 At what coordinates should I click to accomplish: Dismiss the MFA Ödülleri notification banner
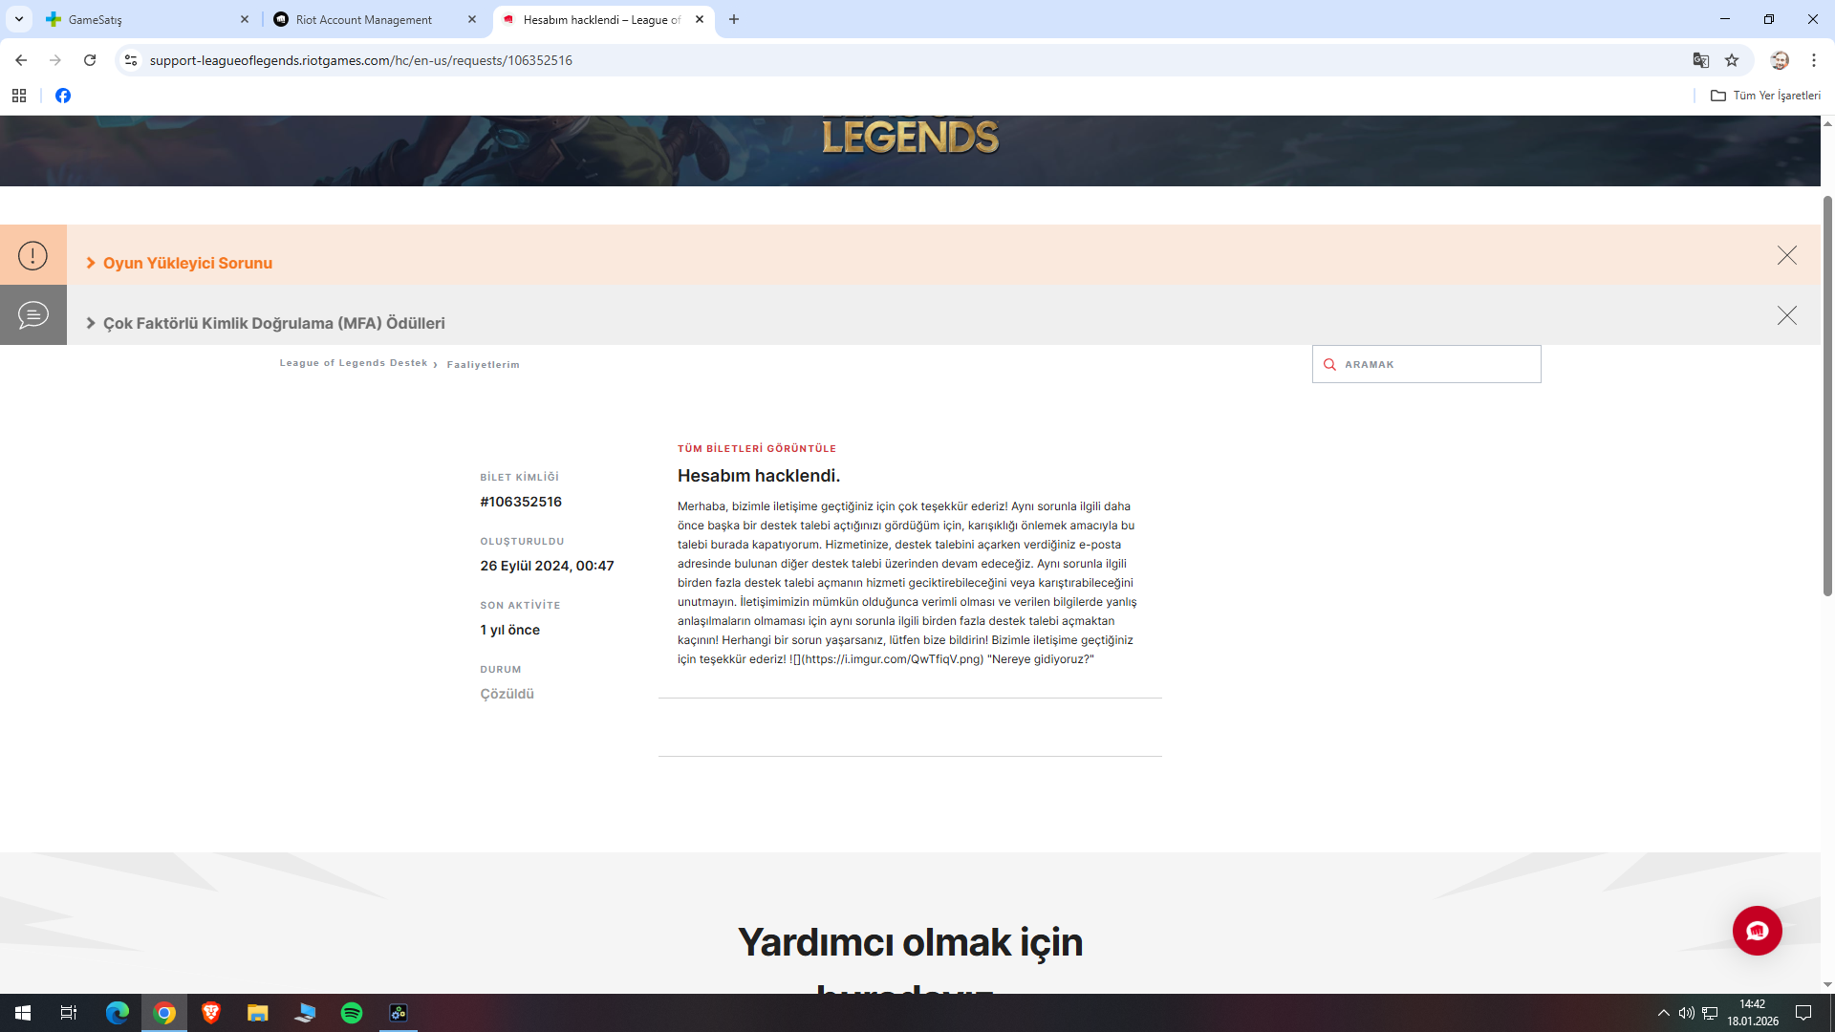click(1786, 315)
